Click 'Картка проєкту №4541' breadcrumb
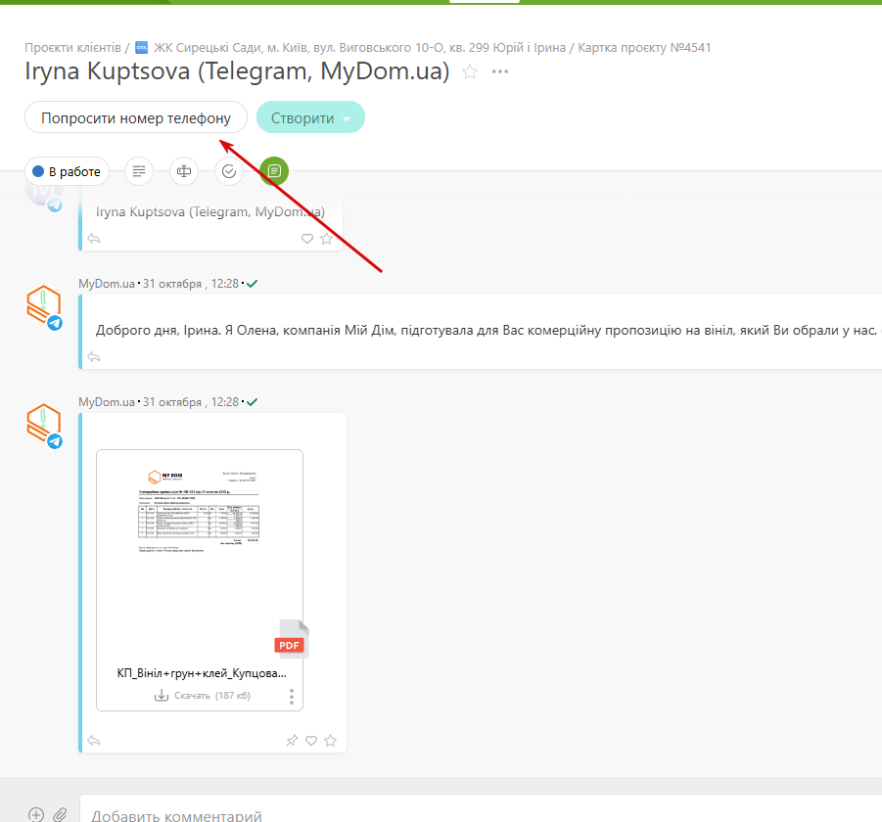This screenshot has height=822, width=882. [644, 48]
